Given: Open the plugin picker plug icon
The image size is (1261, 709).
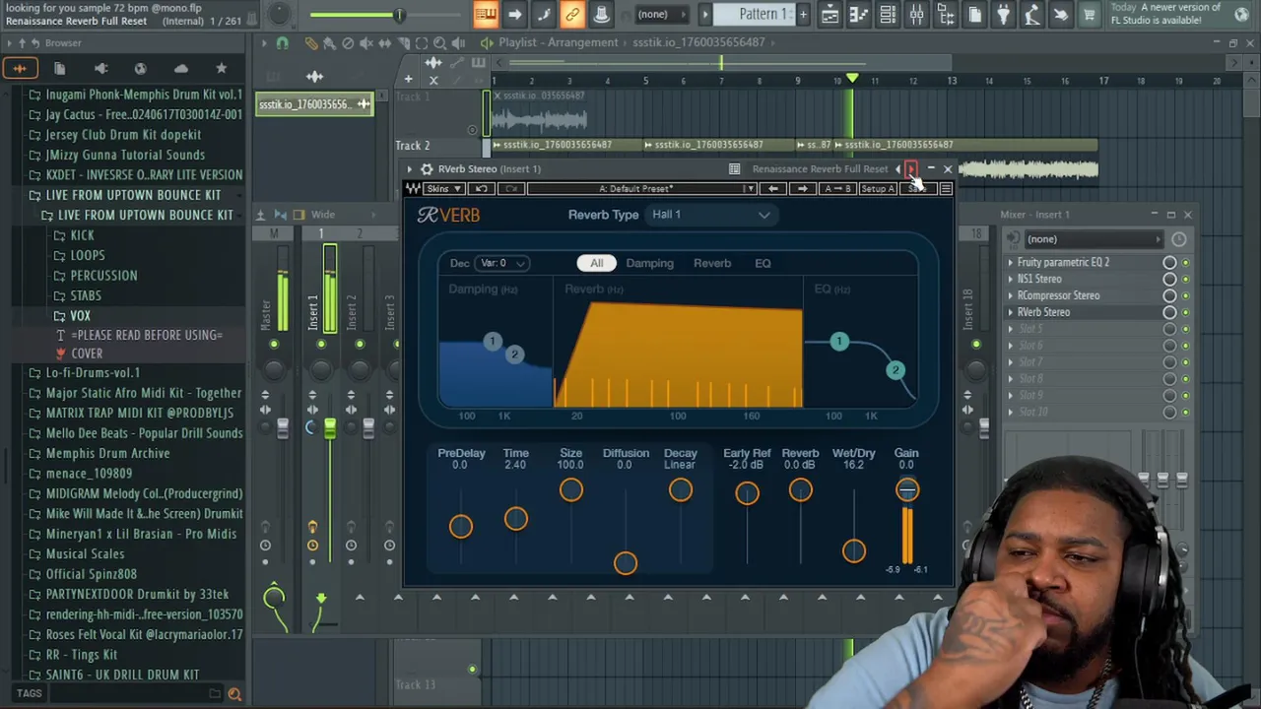Looking at the screenshot, I should pos(1003,15).
